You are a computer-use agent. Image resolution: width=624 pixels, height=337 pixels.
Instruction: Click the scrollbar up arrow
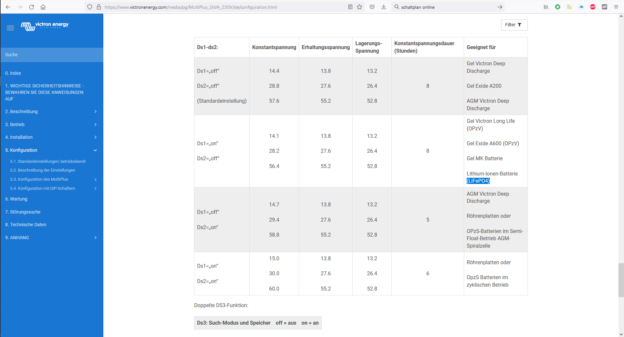click(621, 16)
